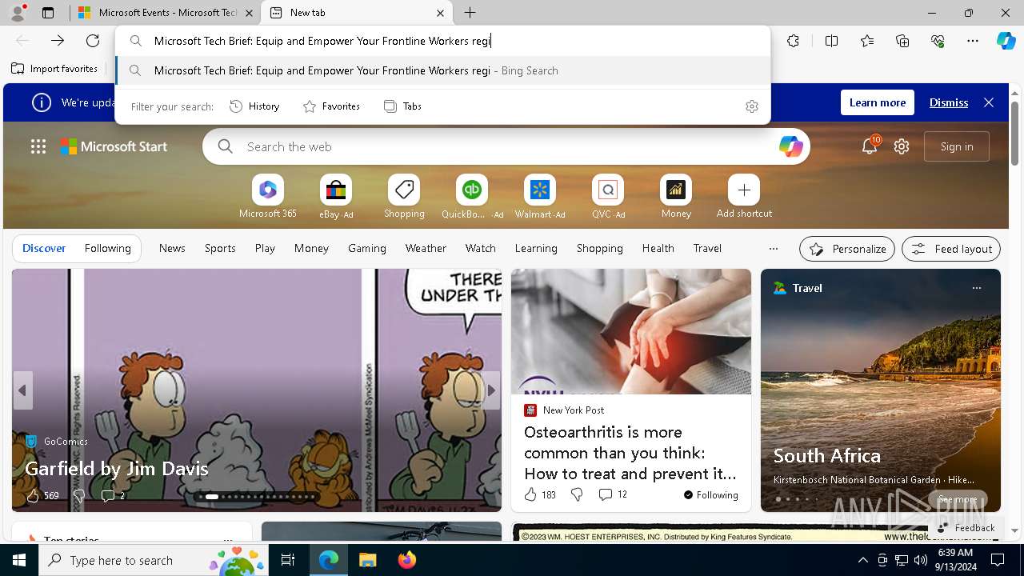Viewport: 1024px width, 576px height.
Task: Open the Edge profile icon
Action: coord(18,13)
